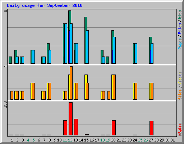The image size is (184, 144).
Task: Click day label "22" on the x-axis
Action: pyautogui.click(x=124, y=140)
